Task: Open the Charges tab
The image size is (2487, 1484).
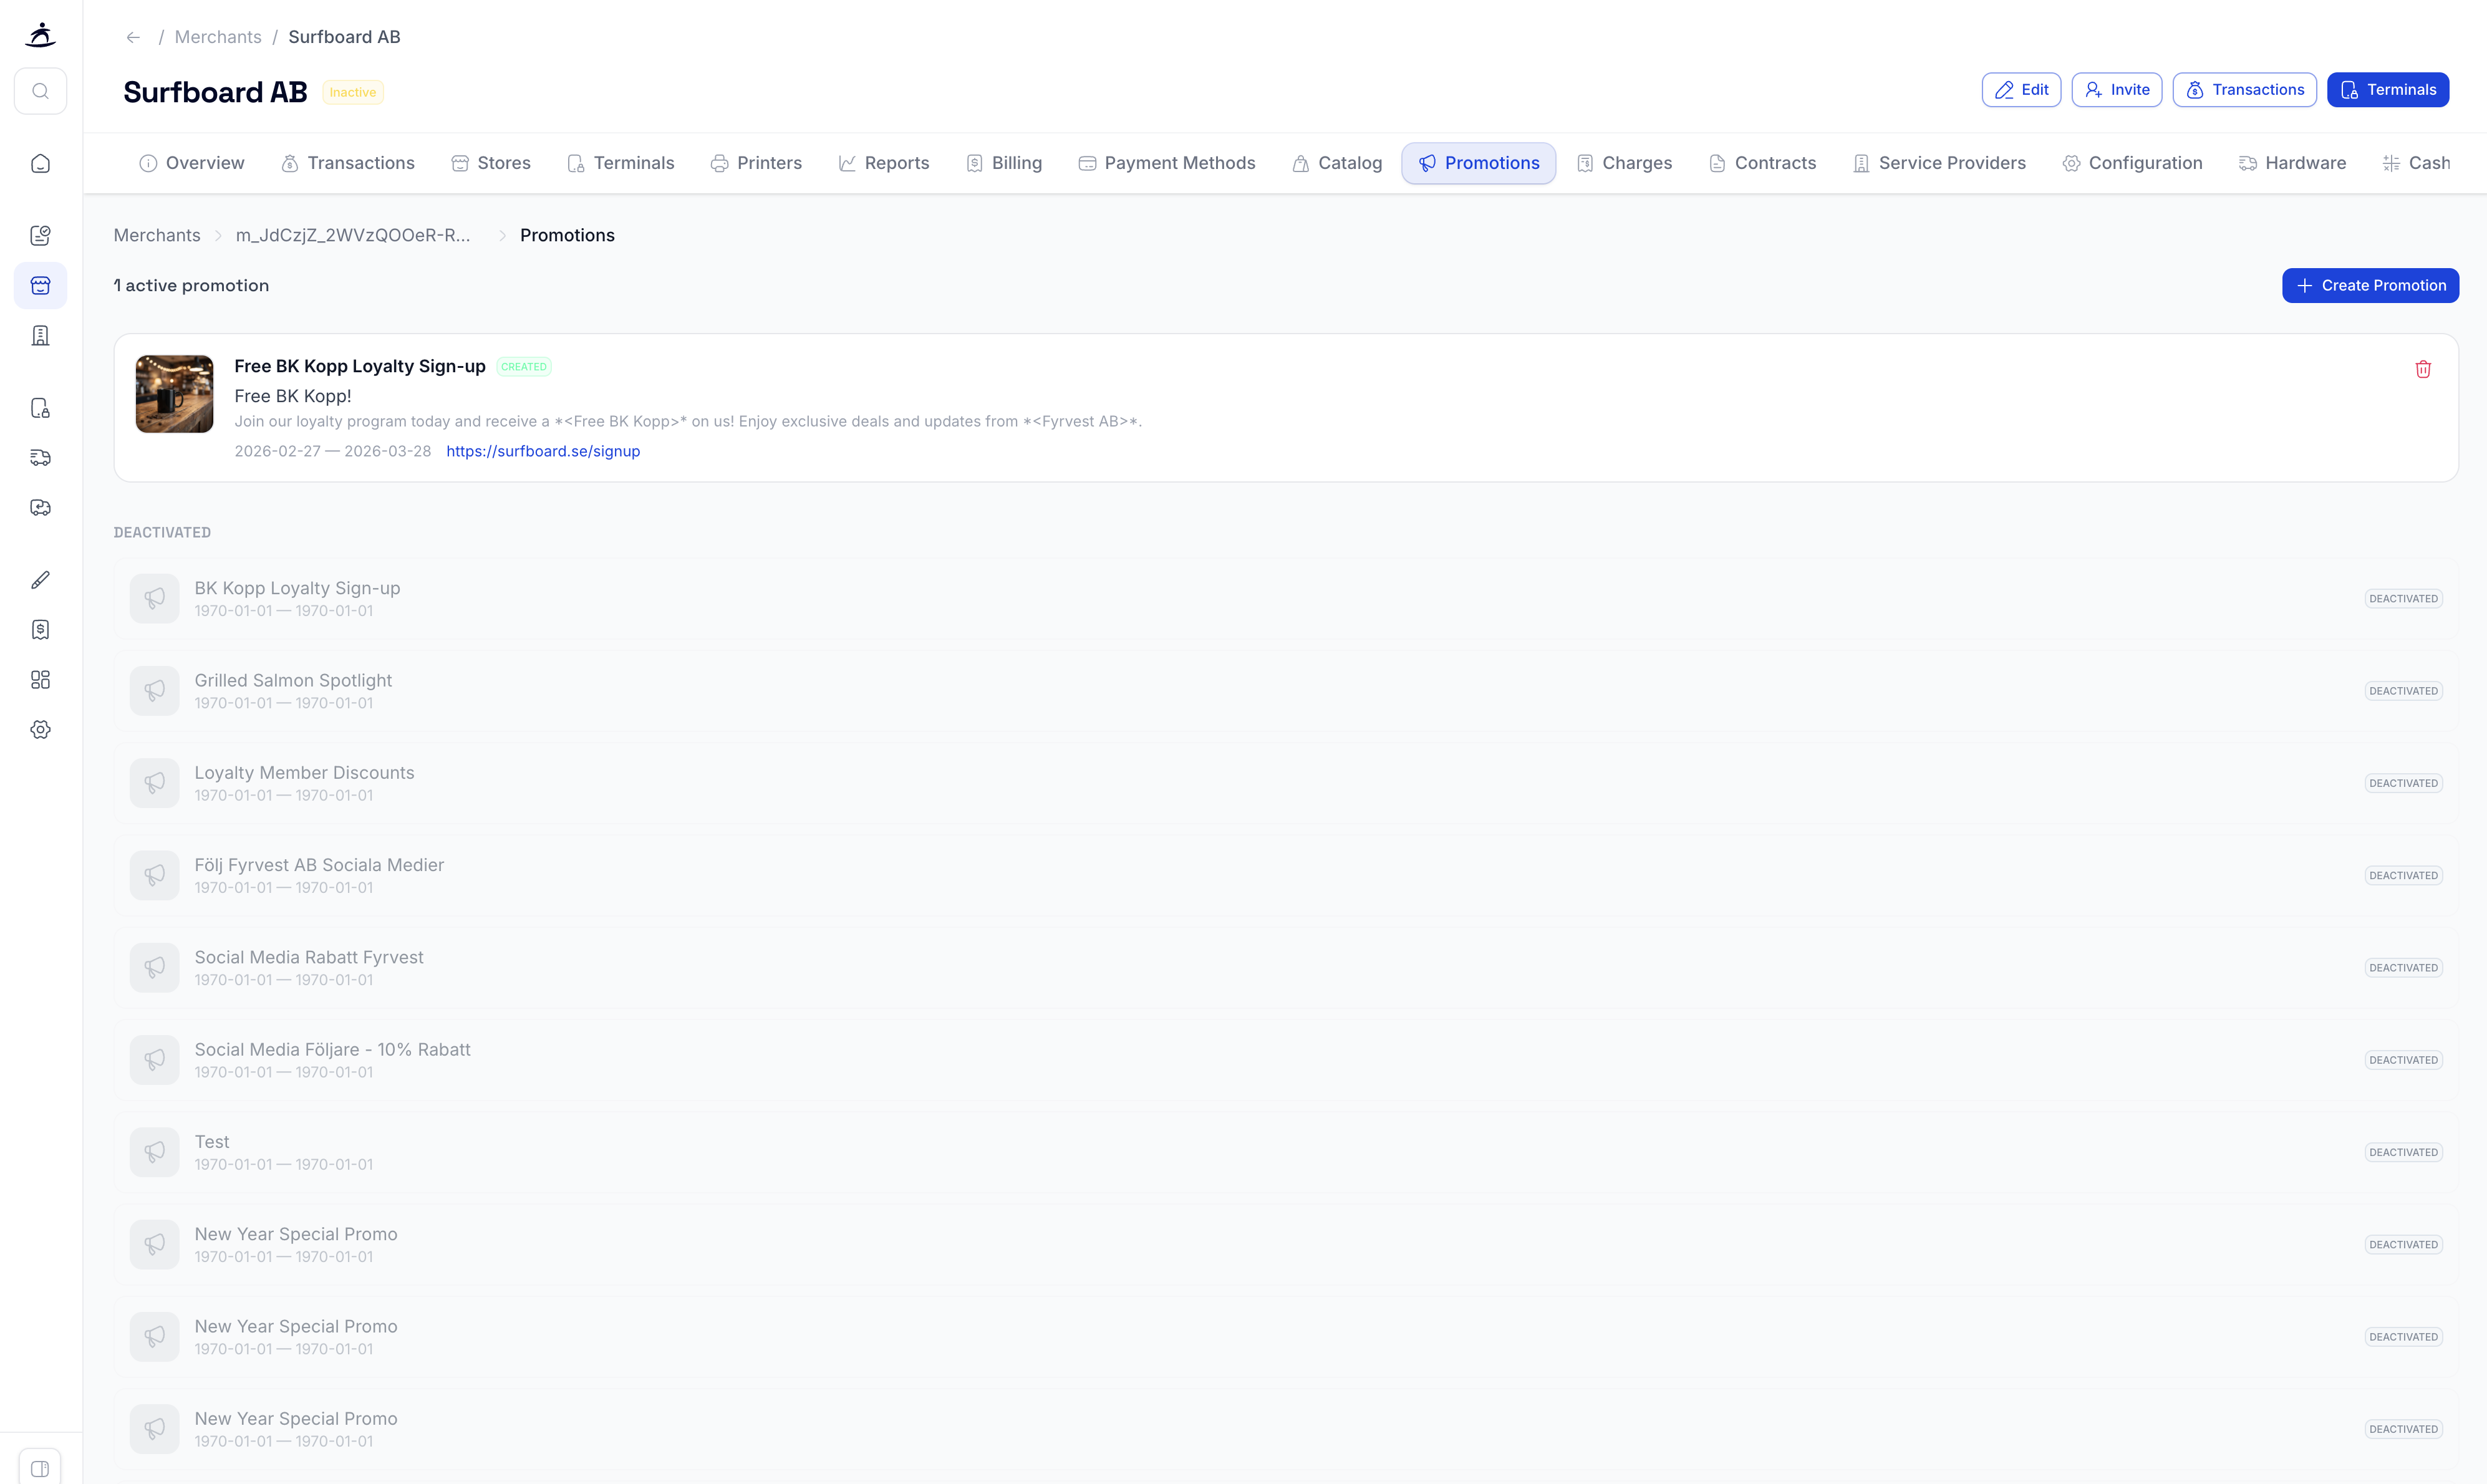Action: [x=1624, y=163]
